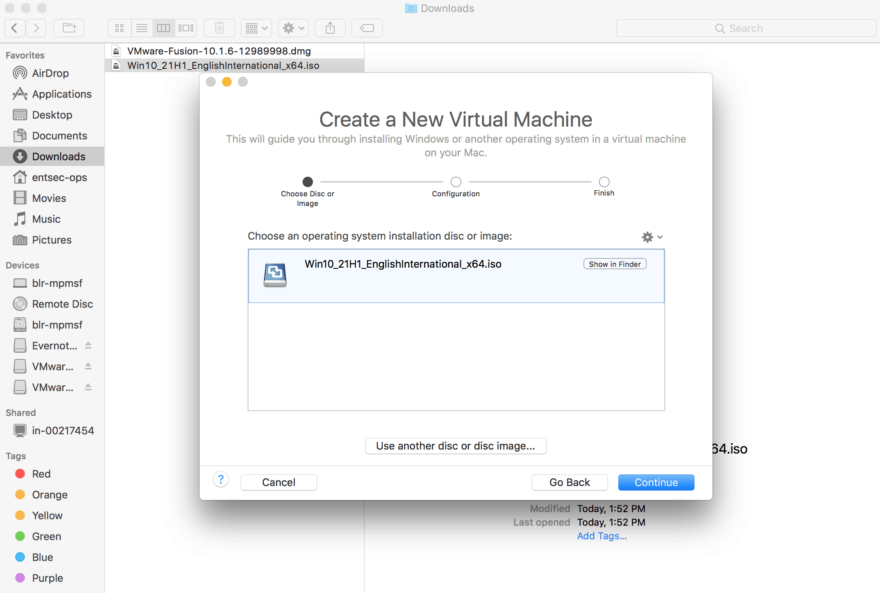This screenshot has width=880, height=593.
Task: Select blr-mpmsf computer device
Action: [52, 283]
